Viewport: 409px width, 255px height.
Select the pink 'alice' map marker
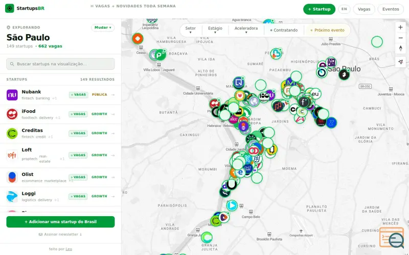[234, 119]
